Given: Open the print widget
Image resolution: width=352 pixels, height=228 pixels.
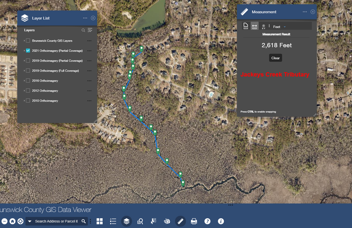Looking at the screenshot, I should tap(194, 221).
